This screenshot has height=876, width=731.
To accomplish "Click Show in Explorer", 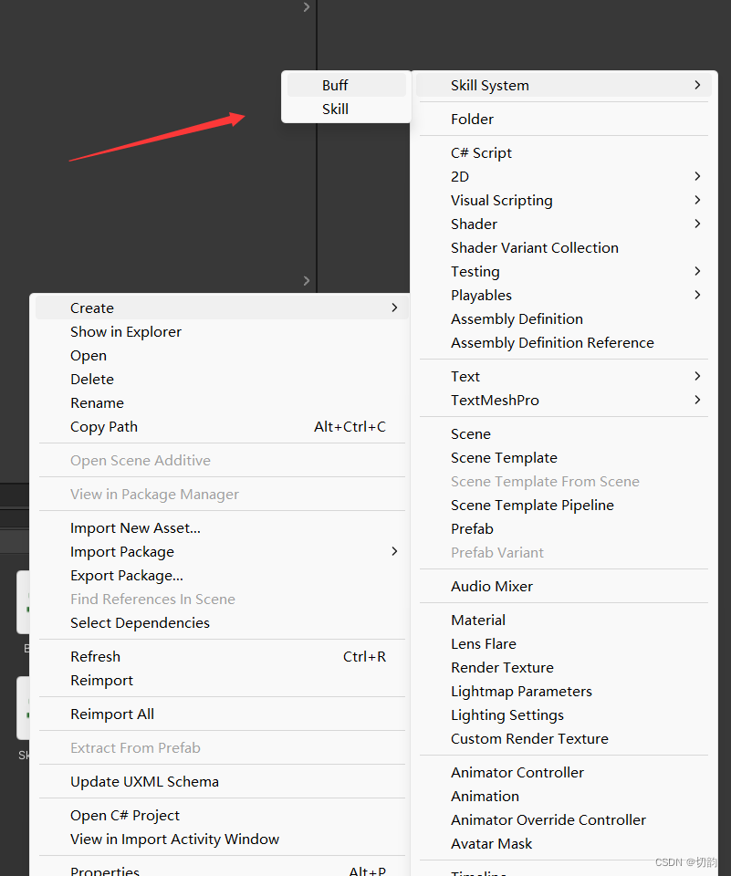I will (x=222, y=332).
